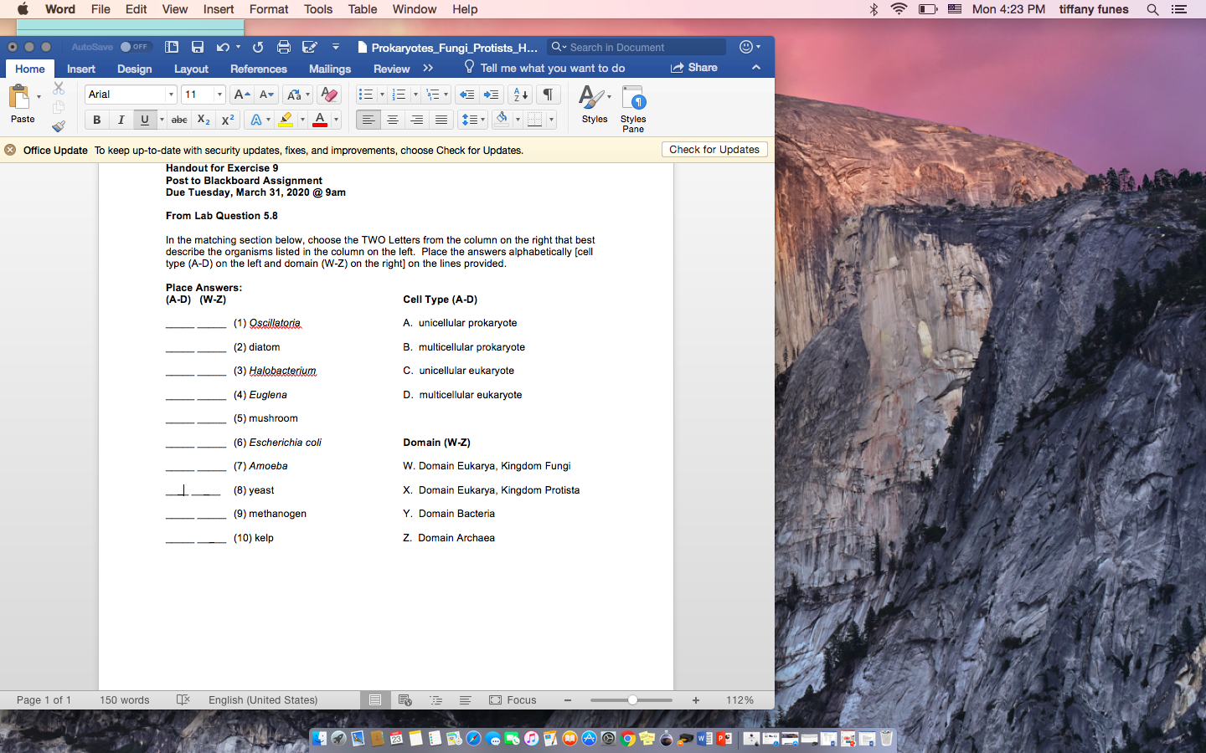The image size is (1206, 753).
Task: Enable Focus mode in status bar
Action: [x=513, y=700]
